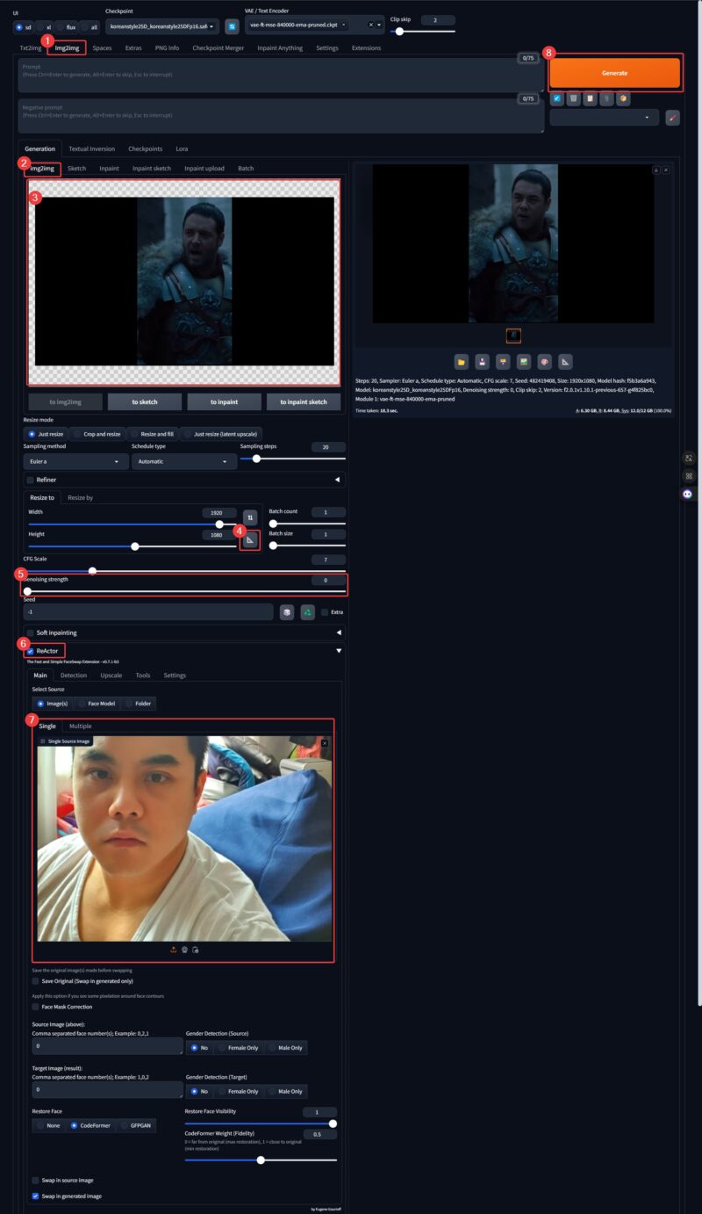Open the ReActor Upscale tab
The width and height of the screenshot is (702, 1214).
pyautogui.click(x=111, y=675)
